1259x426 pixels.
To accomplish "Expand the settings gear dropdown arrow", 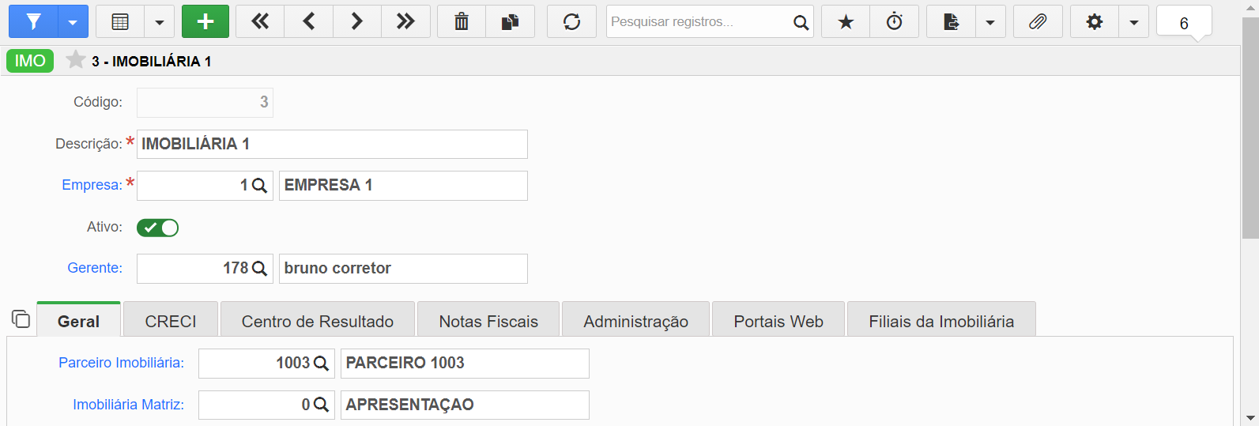I will 1134,21.
